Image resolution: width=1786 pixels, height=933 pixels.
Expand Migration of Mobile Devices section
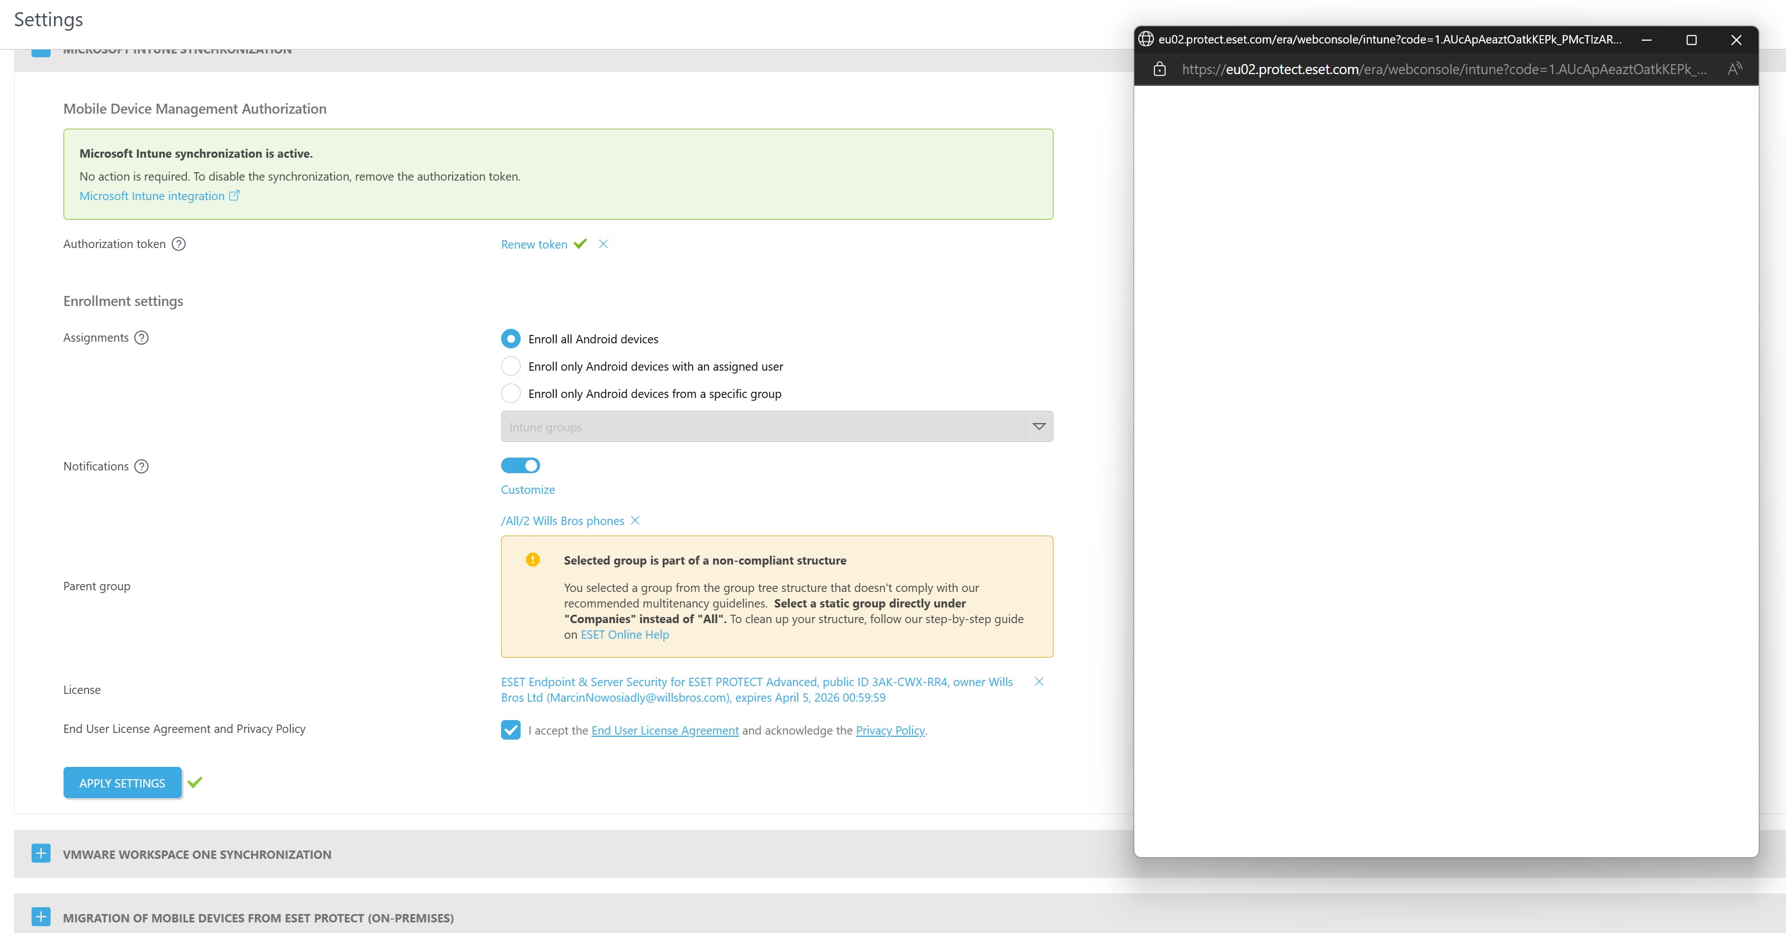(41, 917)
